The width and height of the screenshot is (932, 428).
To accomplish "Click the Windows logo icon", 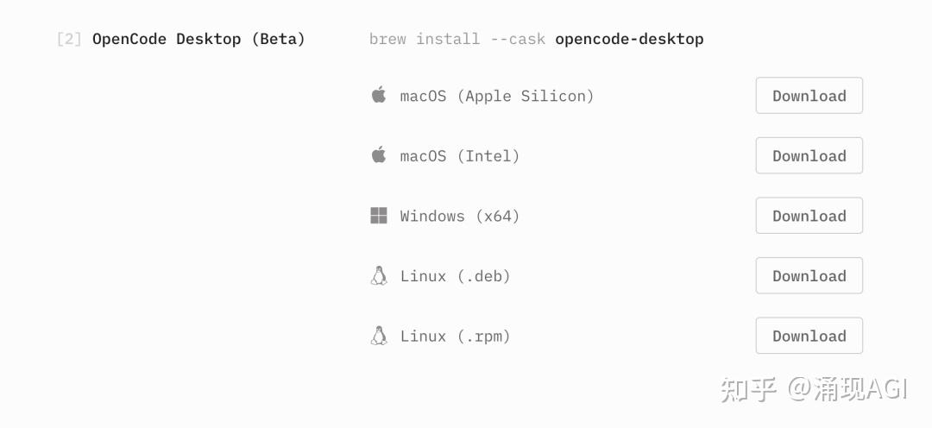I will tap(379, 215).
